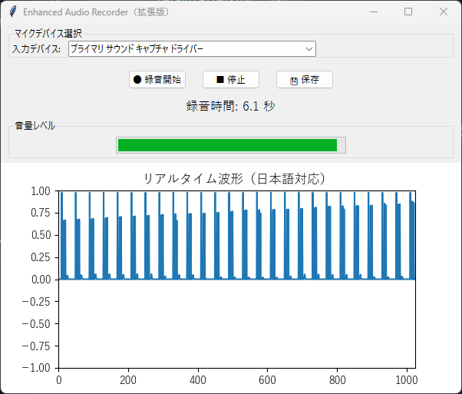This screenshot has width=462, height=394.
Task: Click the feather app icon in title bar
Action: point(12,12)
